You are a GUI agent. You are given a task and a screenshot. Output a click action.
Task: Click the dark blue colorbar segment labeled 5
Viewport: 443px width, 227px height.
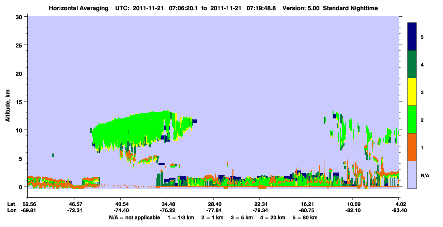pos(412,37)
